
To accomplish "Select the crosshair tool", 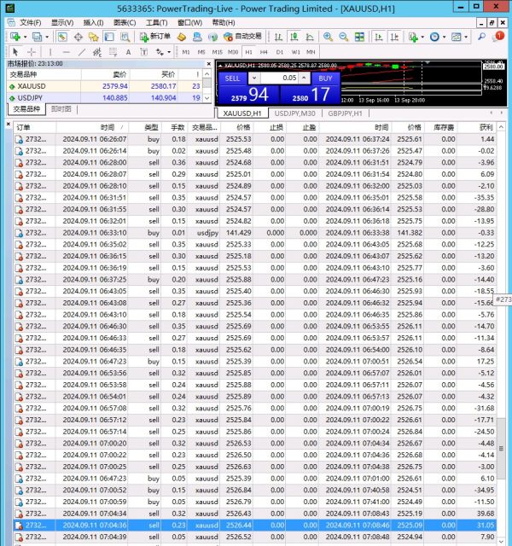I will click(x=32, y=52).
